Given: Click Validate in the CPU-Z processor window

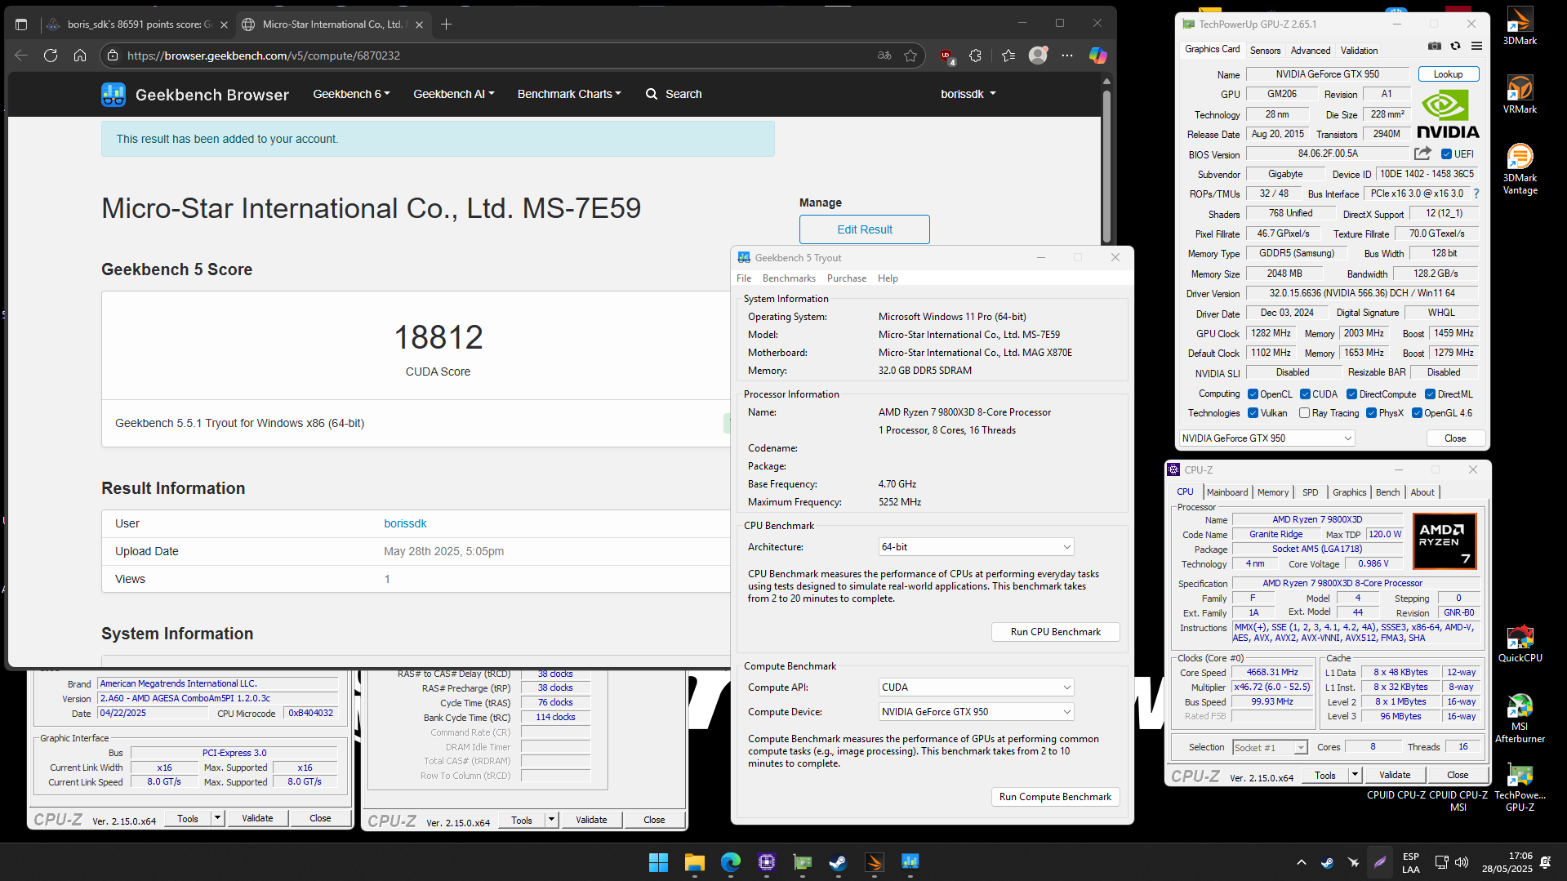Looking at the screenshot, I should point(1394,775).
